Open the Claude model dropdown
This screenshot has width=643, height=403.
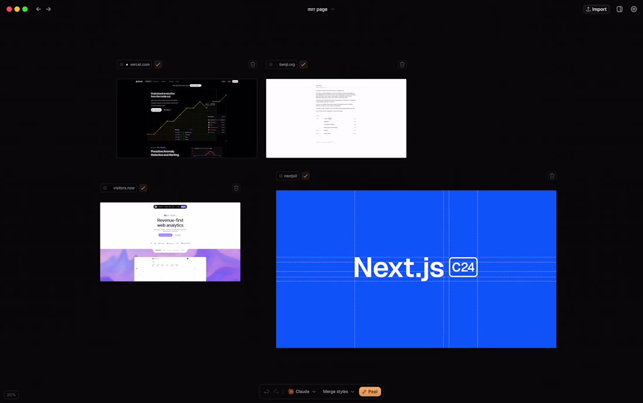[302, 391]
